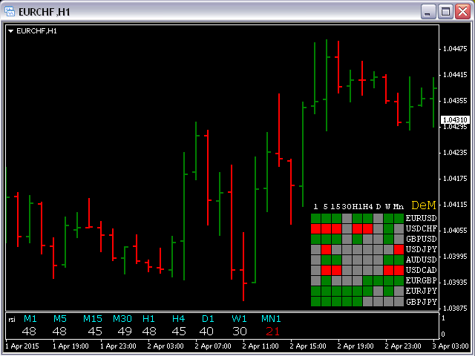Image resolution: width=475 pixels, height=356 pixels.
Task: Click the D1 timeframe label
Action: pyautogui.click(x=208, y=319)
